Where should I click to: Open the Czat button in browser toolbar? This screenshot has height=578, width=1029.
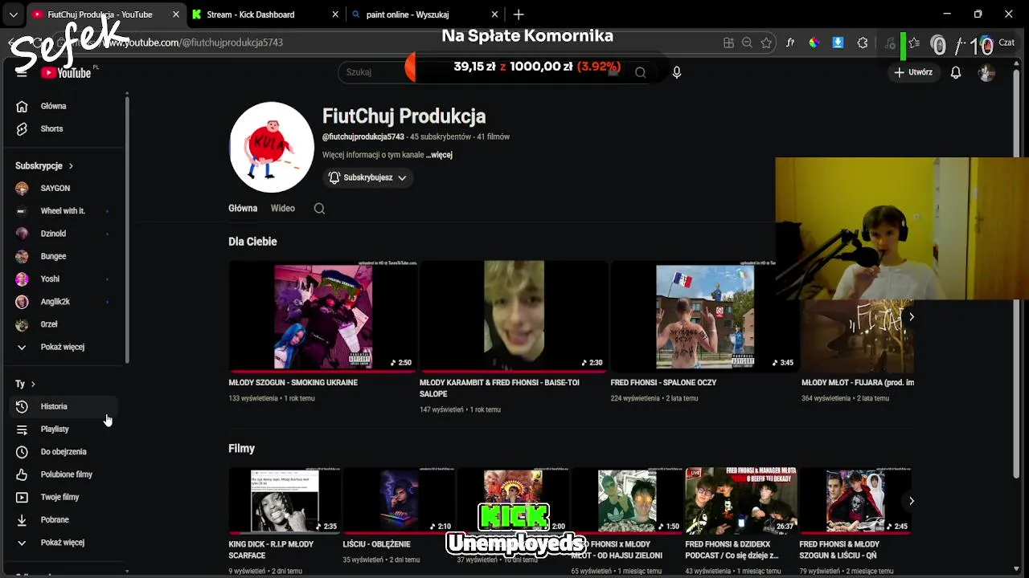[x=997, y=43]
